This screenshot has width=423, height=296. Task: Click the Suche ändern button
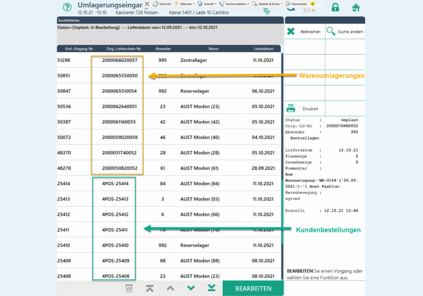pyautogui.click(x=345, y=32)
